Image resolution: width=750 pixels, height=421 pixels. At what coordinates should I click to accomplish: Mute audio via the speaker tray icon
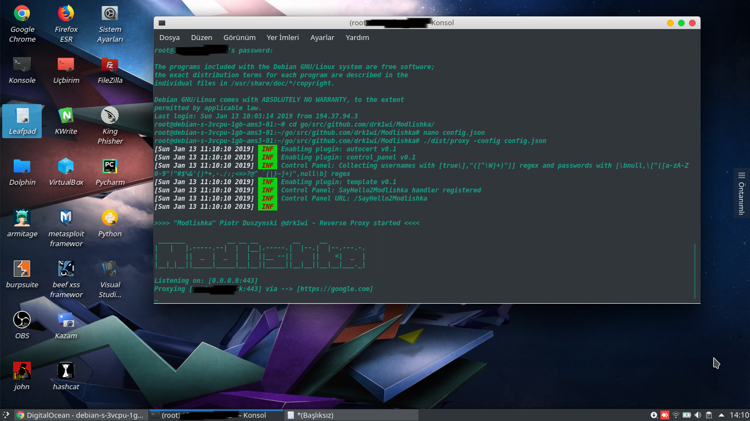[697, 415]
